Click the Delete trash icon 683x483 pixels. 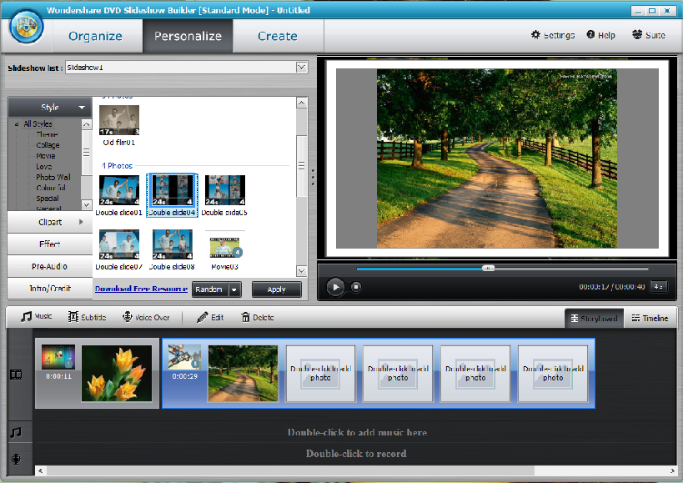pos(246,318)
